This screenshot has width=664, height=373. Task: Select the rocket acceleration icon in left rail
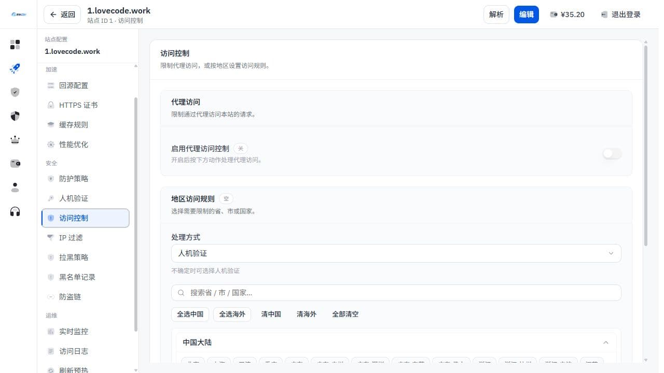pos(15,68)
